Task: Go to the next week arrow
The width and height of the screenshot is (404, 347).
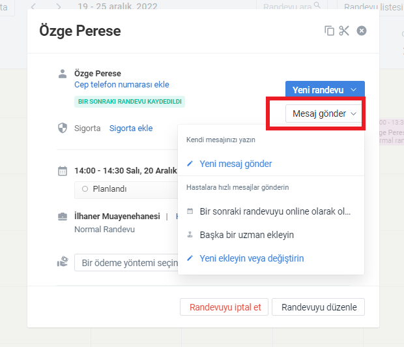Action: [59, 7]
